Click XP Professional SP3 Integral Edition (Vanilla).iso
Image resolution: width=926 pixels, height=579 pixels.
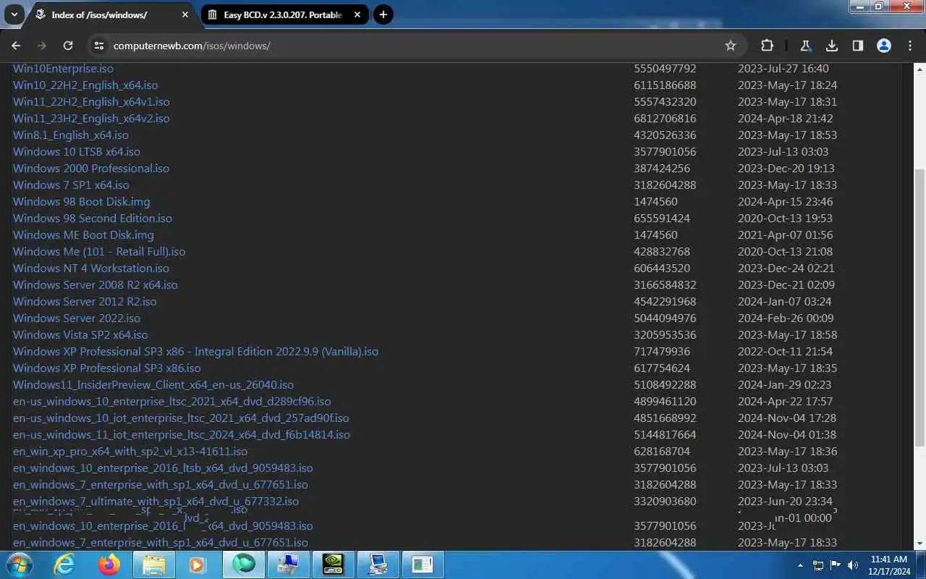pos(195,352)
